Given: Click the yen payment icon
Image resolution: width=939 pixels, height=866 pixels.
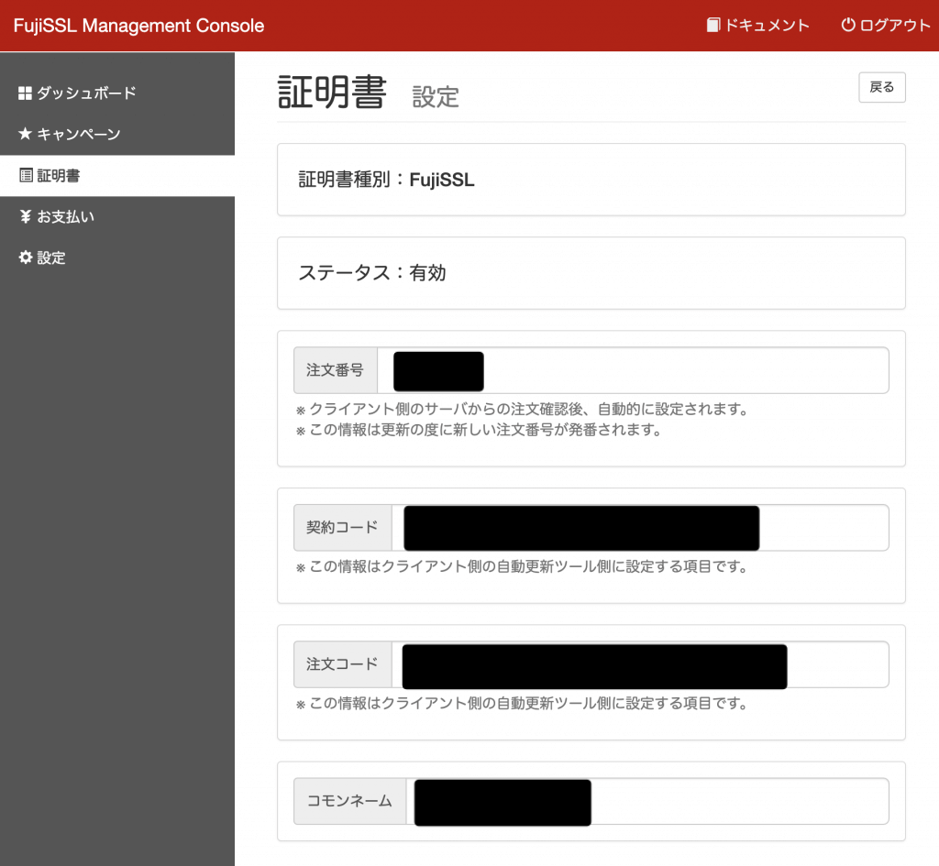Looking at the screenshot, I should click(25, 216).
